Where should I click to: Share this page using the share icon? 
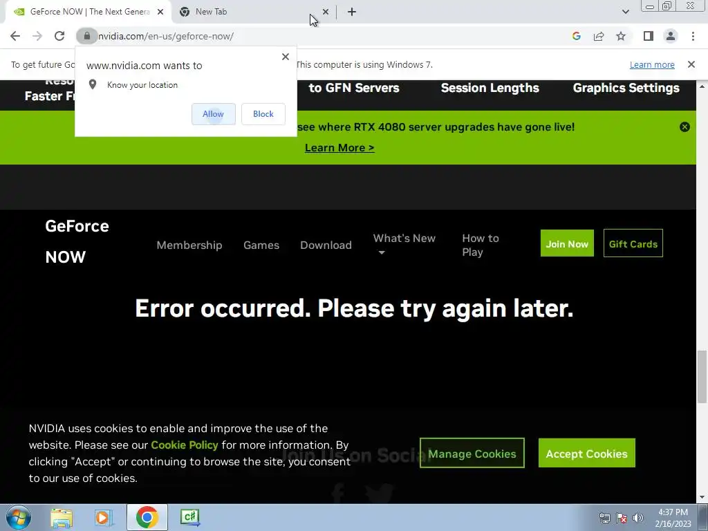pyautogui.click(x=599, y=36)
